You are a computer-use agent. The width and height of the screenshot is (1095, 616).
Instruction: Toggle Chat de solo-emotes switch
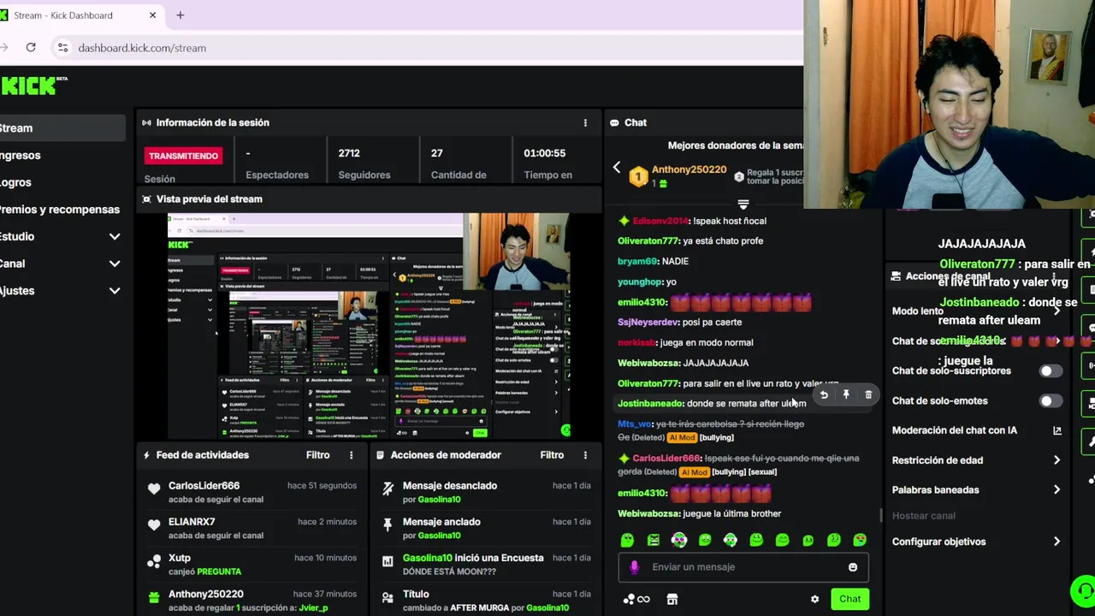tap(1051, 401)
